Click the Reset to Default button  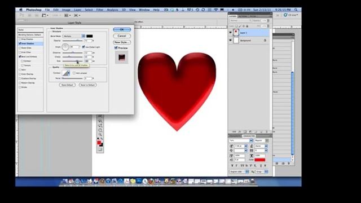[x=87, y=85]
